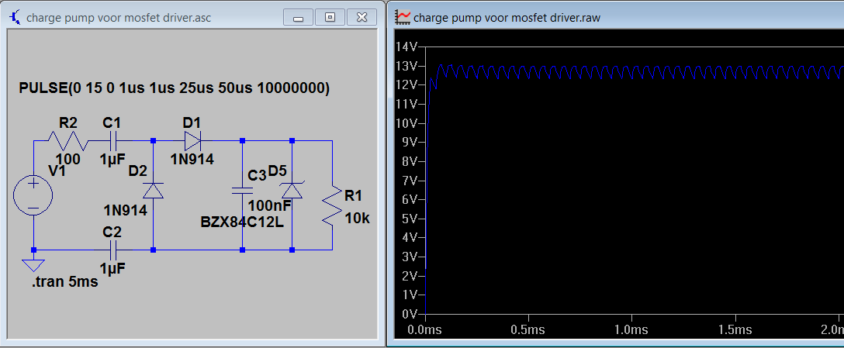Click the 10k value label of R1
Screen dimensions: 844x348
(357, 219)
